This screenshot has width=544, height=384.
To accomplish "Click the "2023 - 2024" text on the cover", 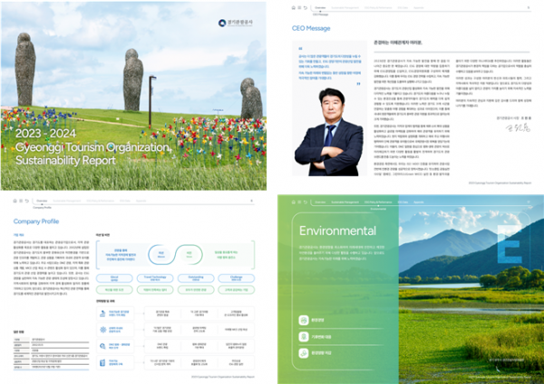I will tap(46, 133).
